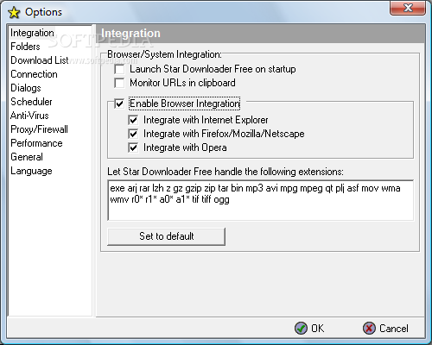Open the Folders options page
This screenshot has width=432, height=345.
pyautogui.click(x=25, y=47)
